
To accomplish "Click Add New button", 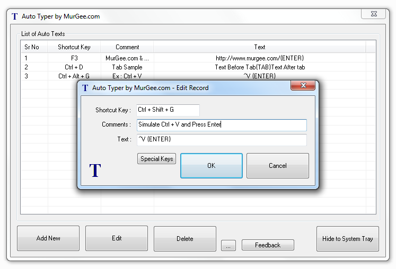I will (48, 238).
